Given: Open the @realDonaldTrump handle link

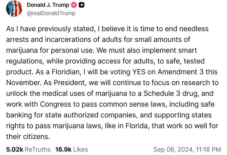Looking at the screenshot, I should pyautogui.click(x=51, y=13).
